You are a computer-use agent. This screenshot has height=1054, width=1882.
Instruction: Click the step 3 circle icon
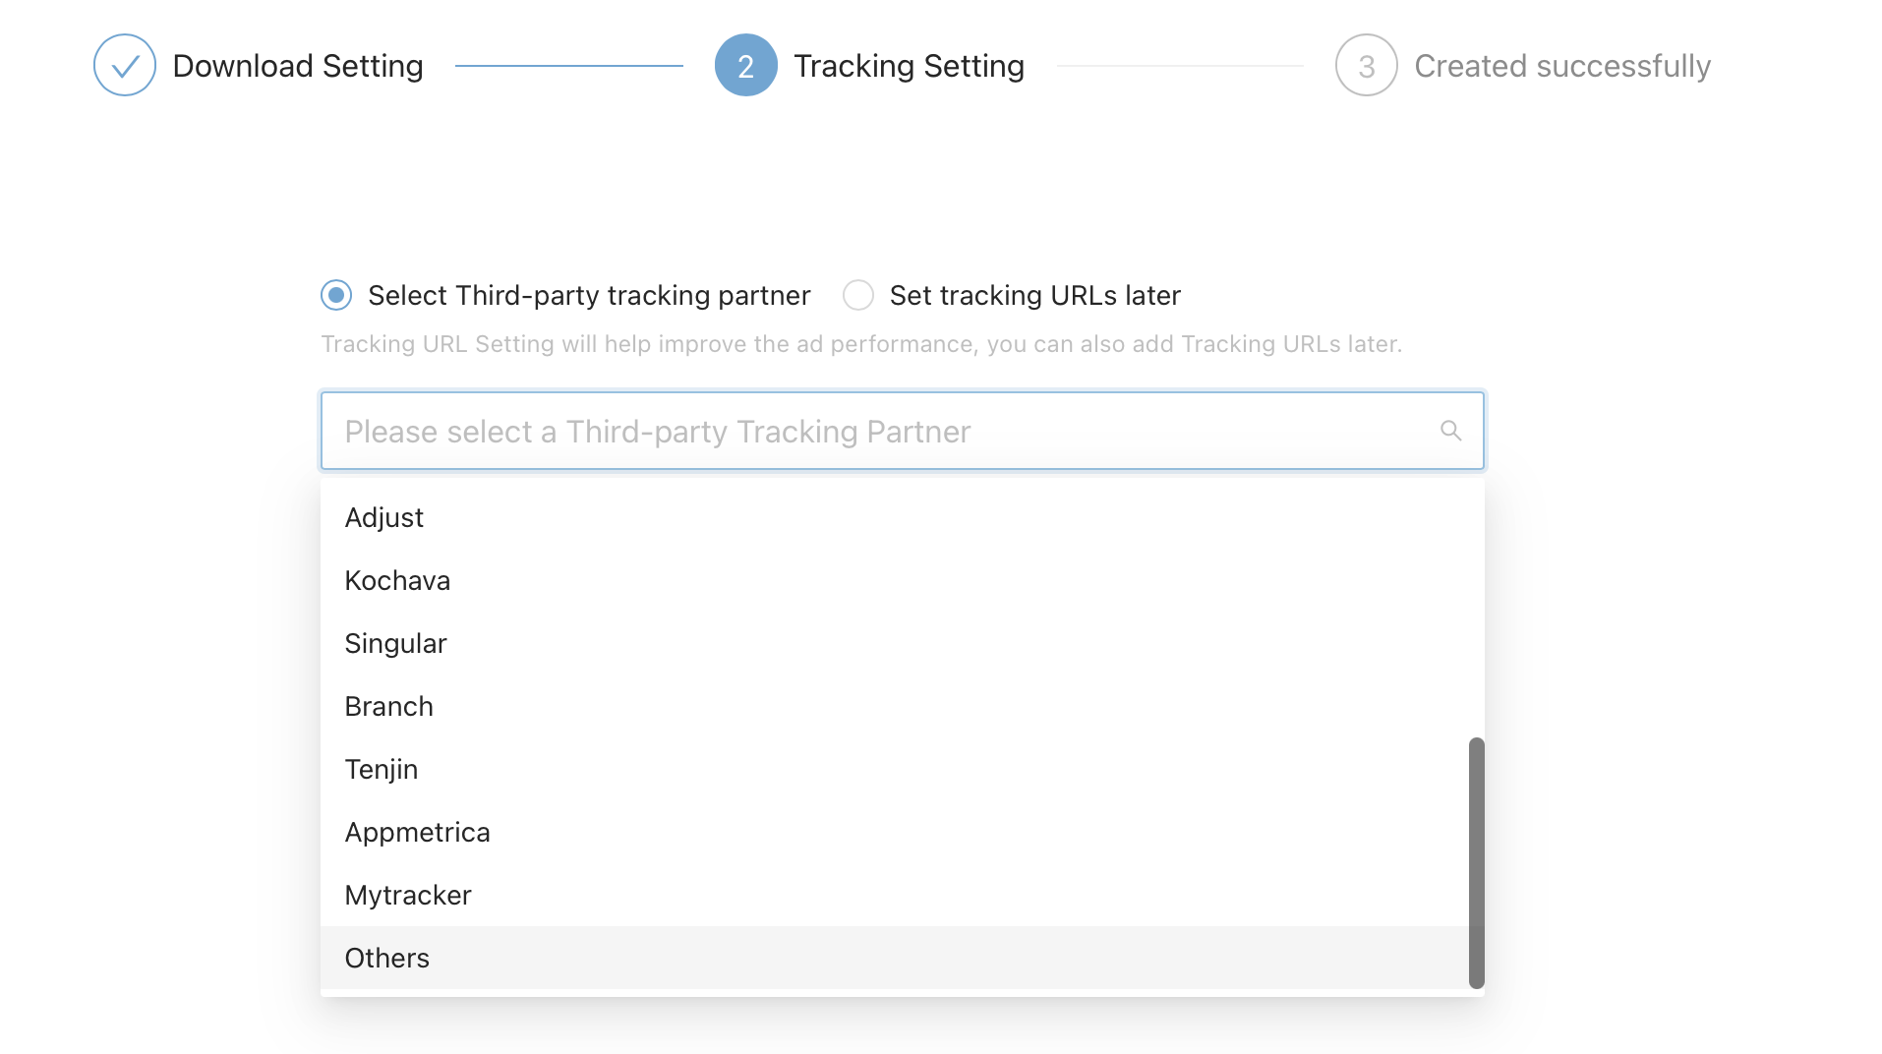1366,65
